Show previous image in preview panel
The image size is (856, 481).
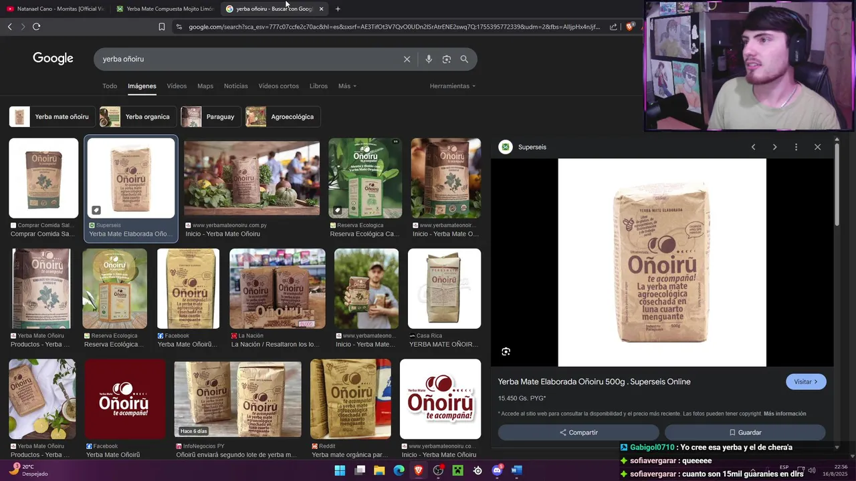(753, 147)
